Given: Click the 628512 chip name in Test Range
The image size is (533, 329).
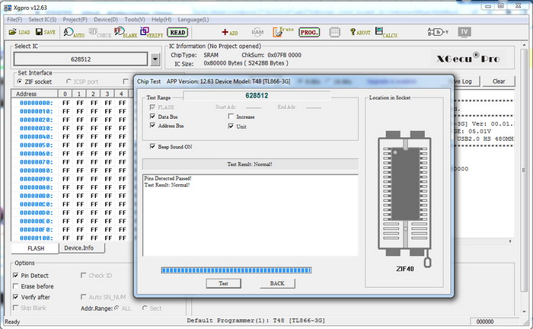Looking at the screenshot, I should pyautogui.click(x=257, y=95).
